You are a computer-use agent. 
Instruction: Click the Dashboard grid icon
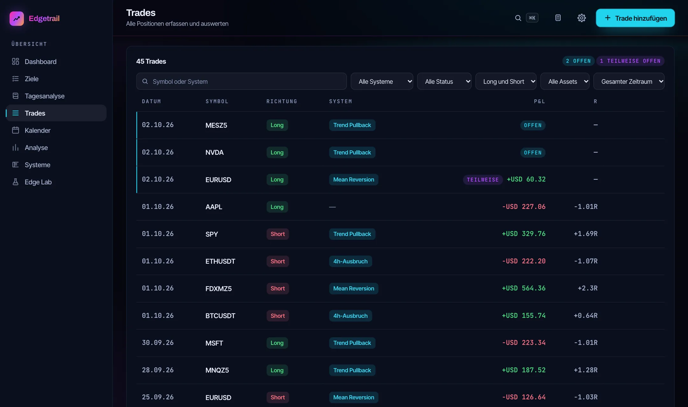point(15,61)
